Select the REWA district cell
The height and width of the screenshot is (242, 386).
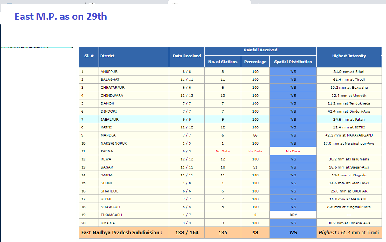pyautogui.click(x=134, y=159)
